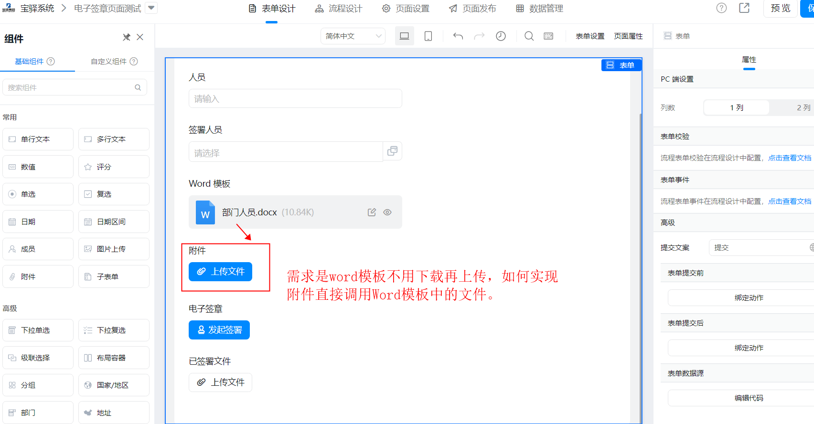Select the 属性 tab in right panel

[x=749, y=60]
